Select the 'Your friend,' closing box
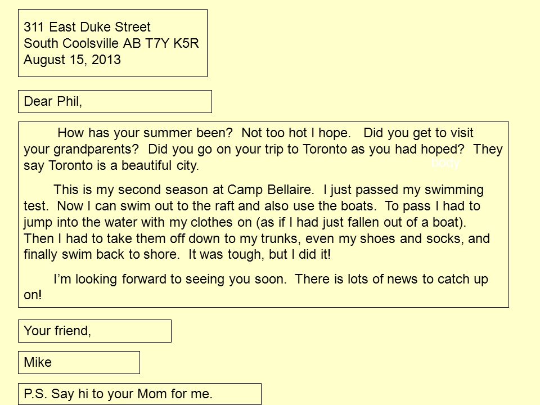Viewport: 540px width, 405px height. point(94,331)
